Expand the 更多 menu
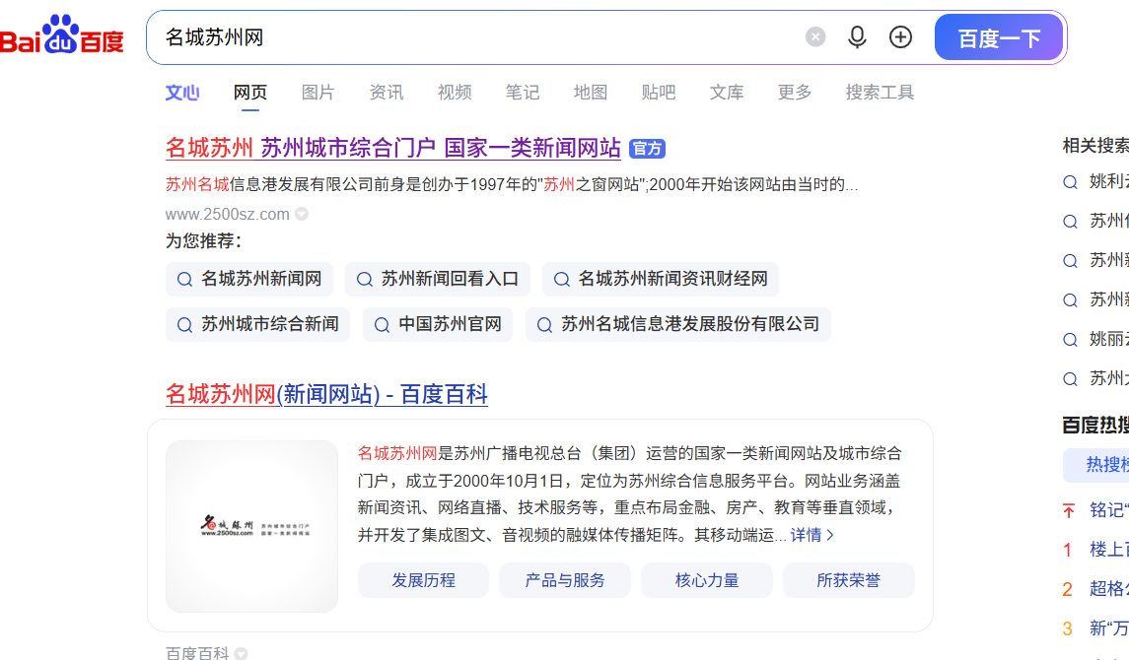The image size is (1129, 660). click(794, 92)
